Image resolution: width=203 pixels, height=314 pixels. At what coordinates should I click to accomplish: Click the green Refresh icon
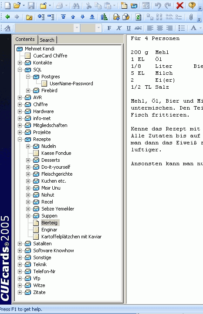pos(138,17)
